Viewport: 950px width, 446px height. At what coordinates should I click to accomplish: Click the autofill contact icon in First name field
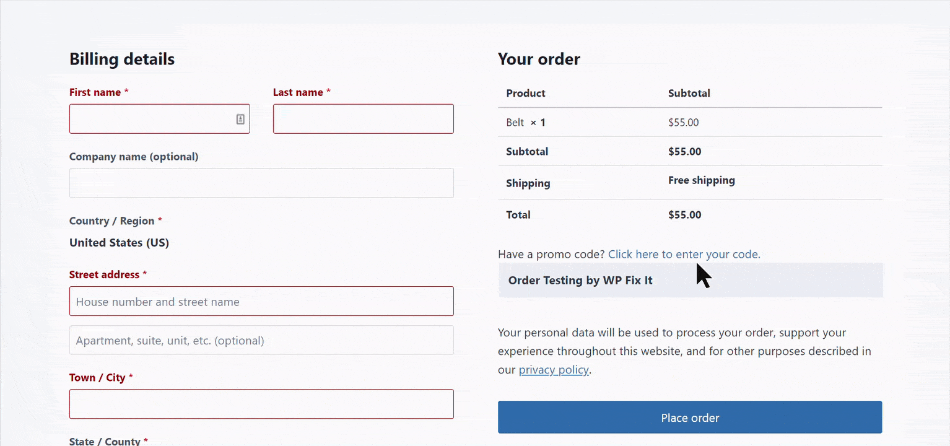tap(240, 119)
